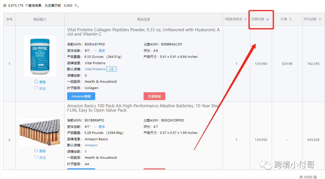
Task: Open 货源链接 button for Vital Proteins
Action: tap(154, 96)
